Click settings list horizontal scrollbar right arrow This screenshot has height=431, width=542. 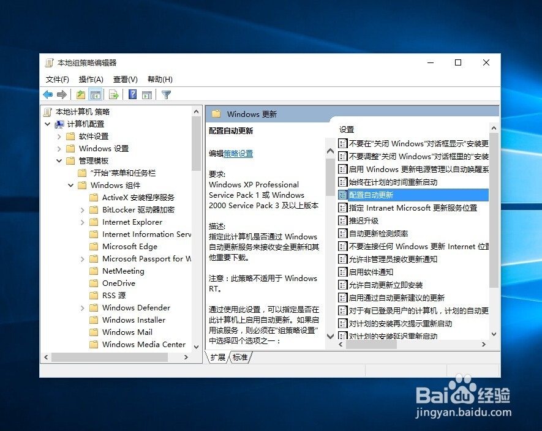point(484,344)
